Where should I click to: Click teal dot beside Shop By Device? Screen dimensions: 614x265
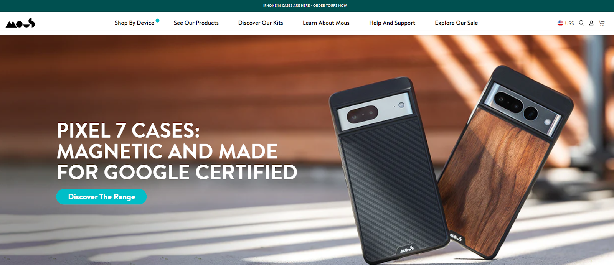[157, 21]
